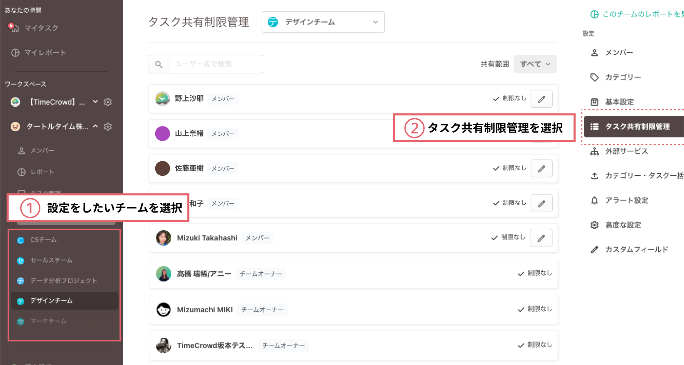Click the pencil edit icon for 野上沙耶
Screen dimensions: 684x365
541,99
